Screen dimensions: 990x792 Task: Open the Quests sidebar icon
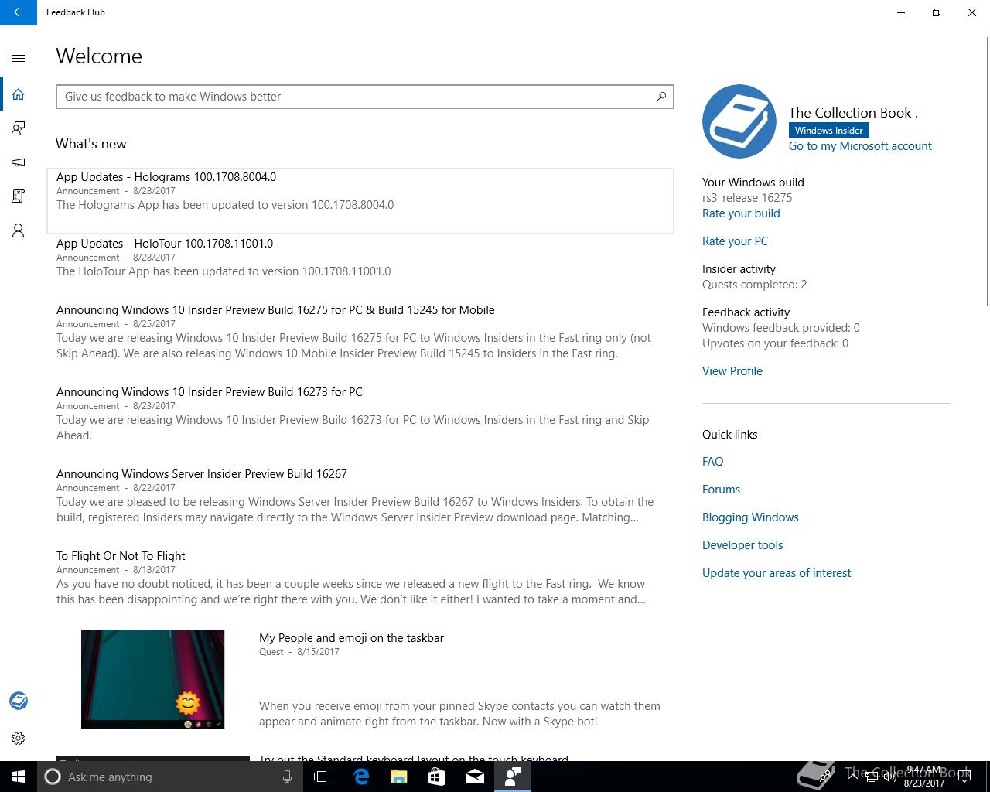coord(19,196)
